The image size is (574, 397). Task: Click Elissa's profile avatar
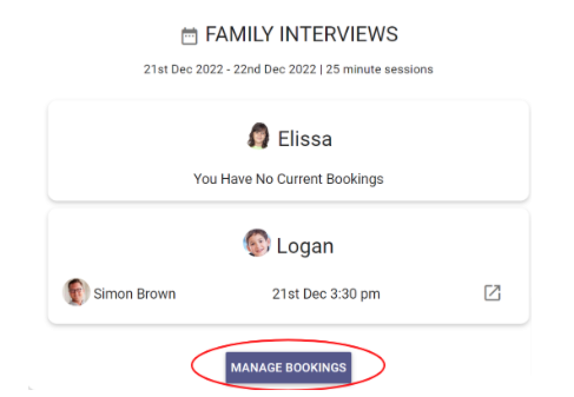coord(259,136)
